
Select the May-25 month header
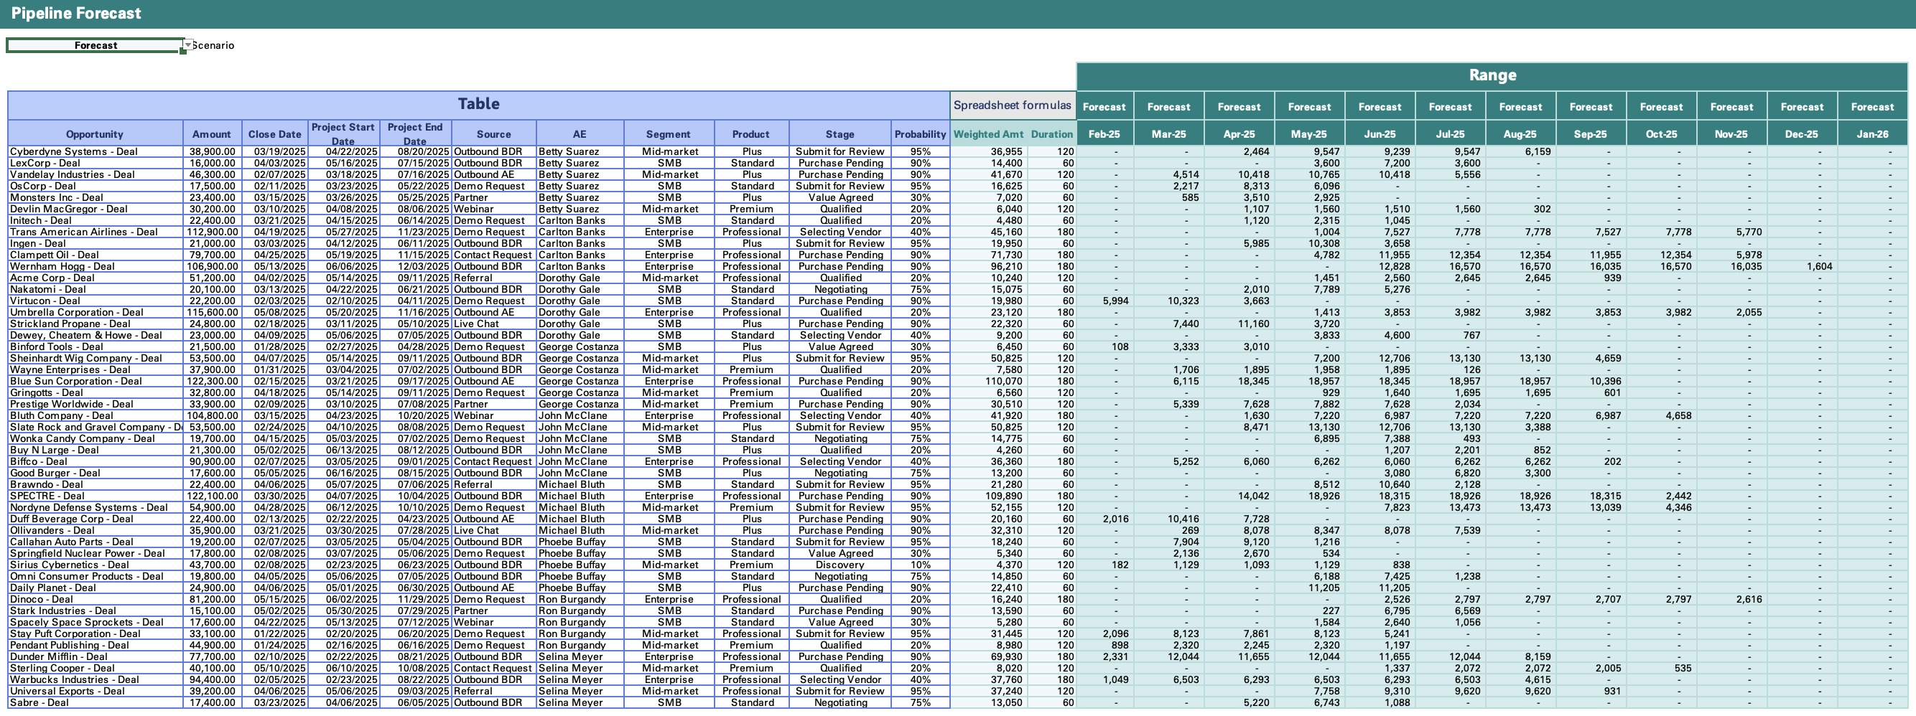point(1309,133)
